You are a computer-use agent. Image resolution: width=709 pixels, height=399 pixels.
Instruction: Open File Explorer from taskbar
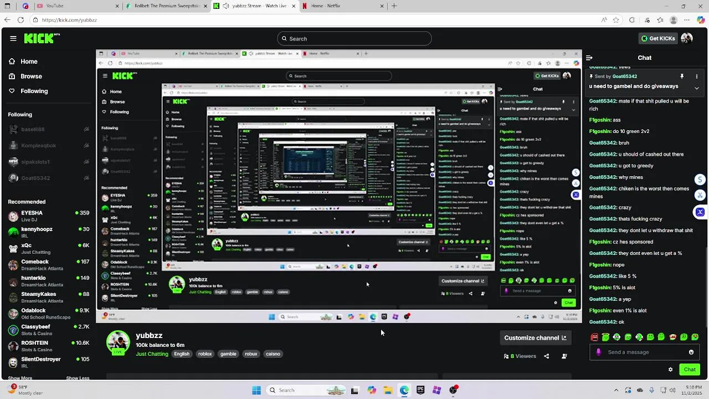tap(388, 390)
